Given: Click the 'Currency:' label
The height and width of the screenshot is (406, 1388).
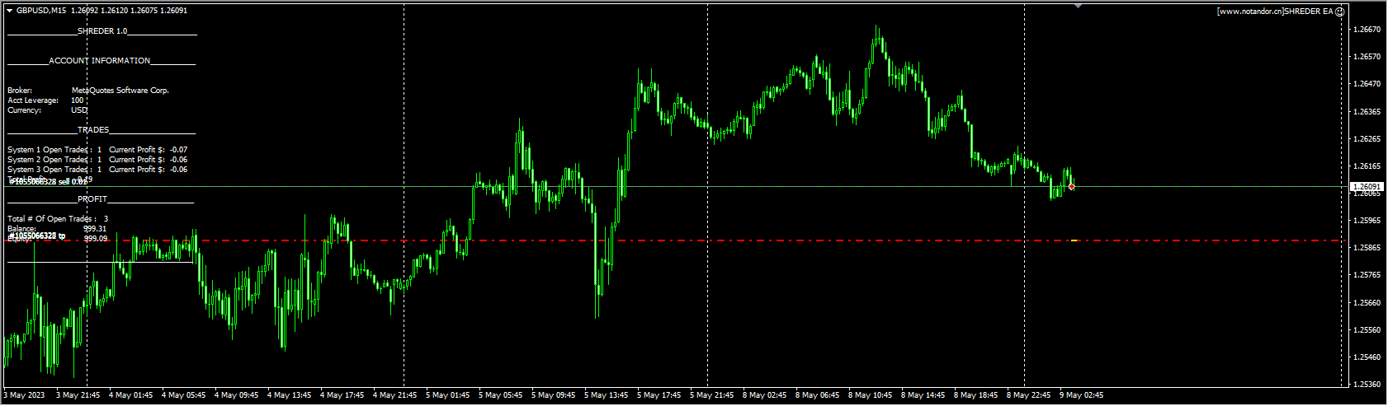Looking at the screenshot, I should tap(25, 110).
